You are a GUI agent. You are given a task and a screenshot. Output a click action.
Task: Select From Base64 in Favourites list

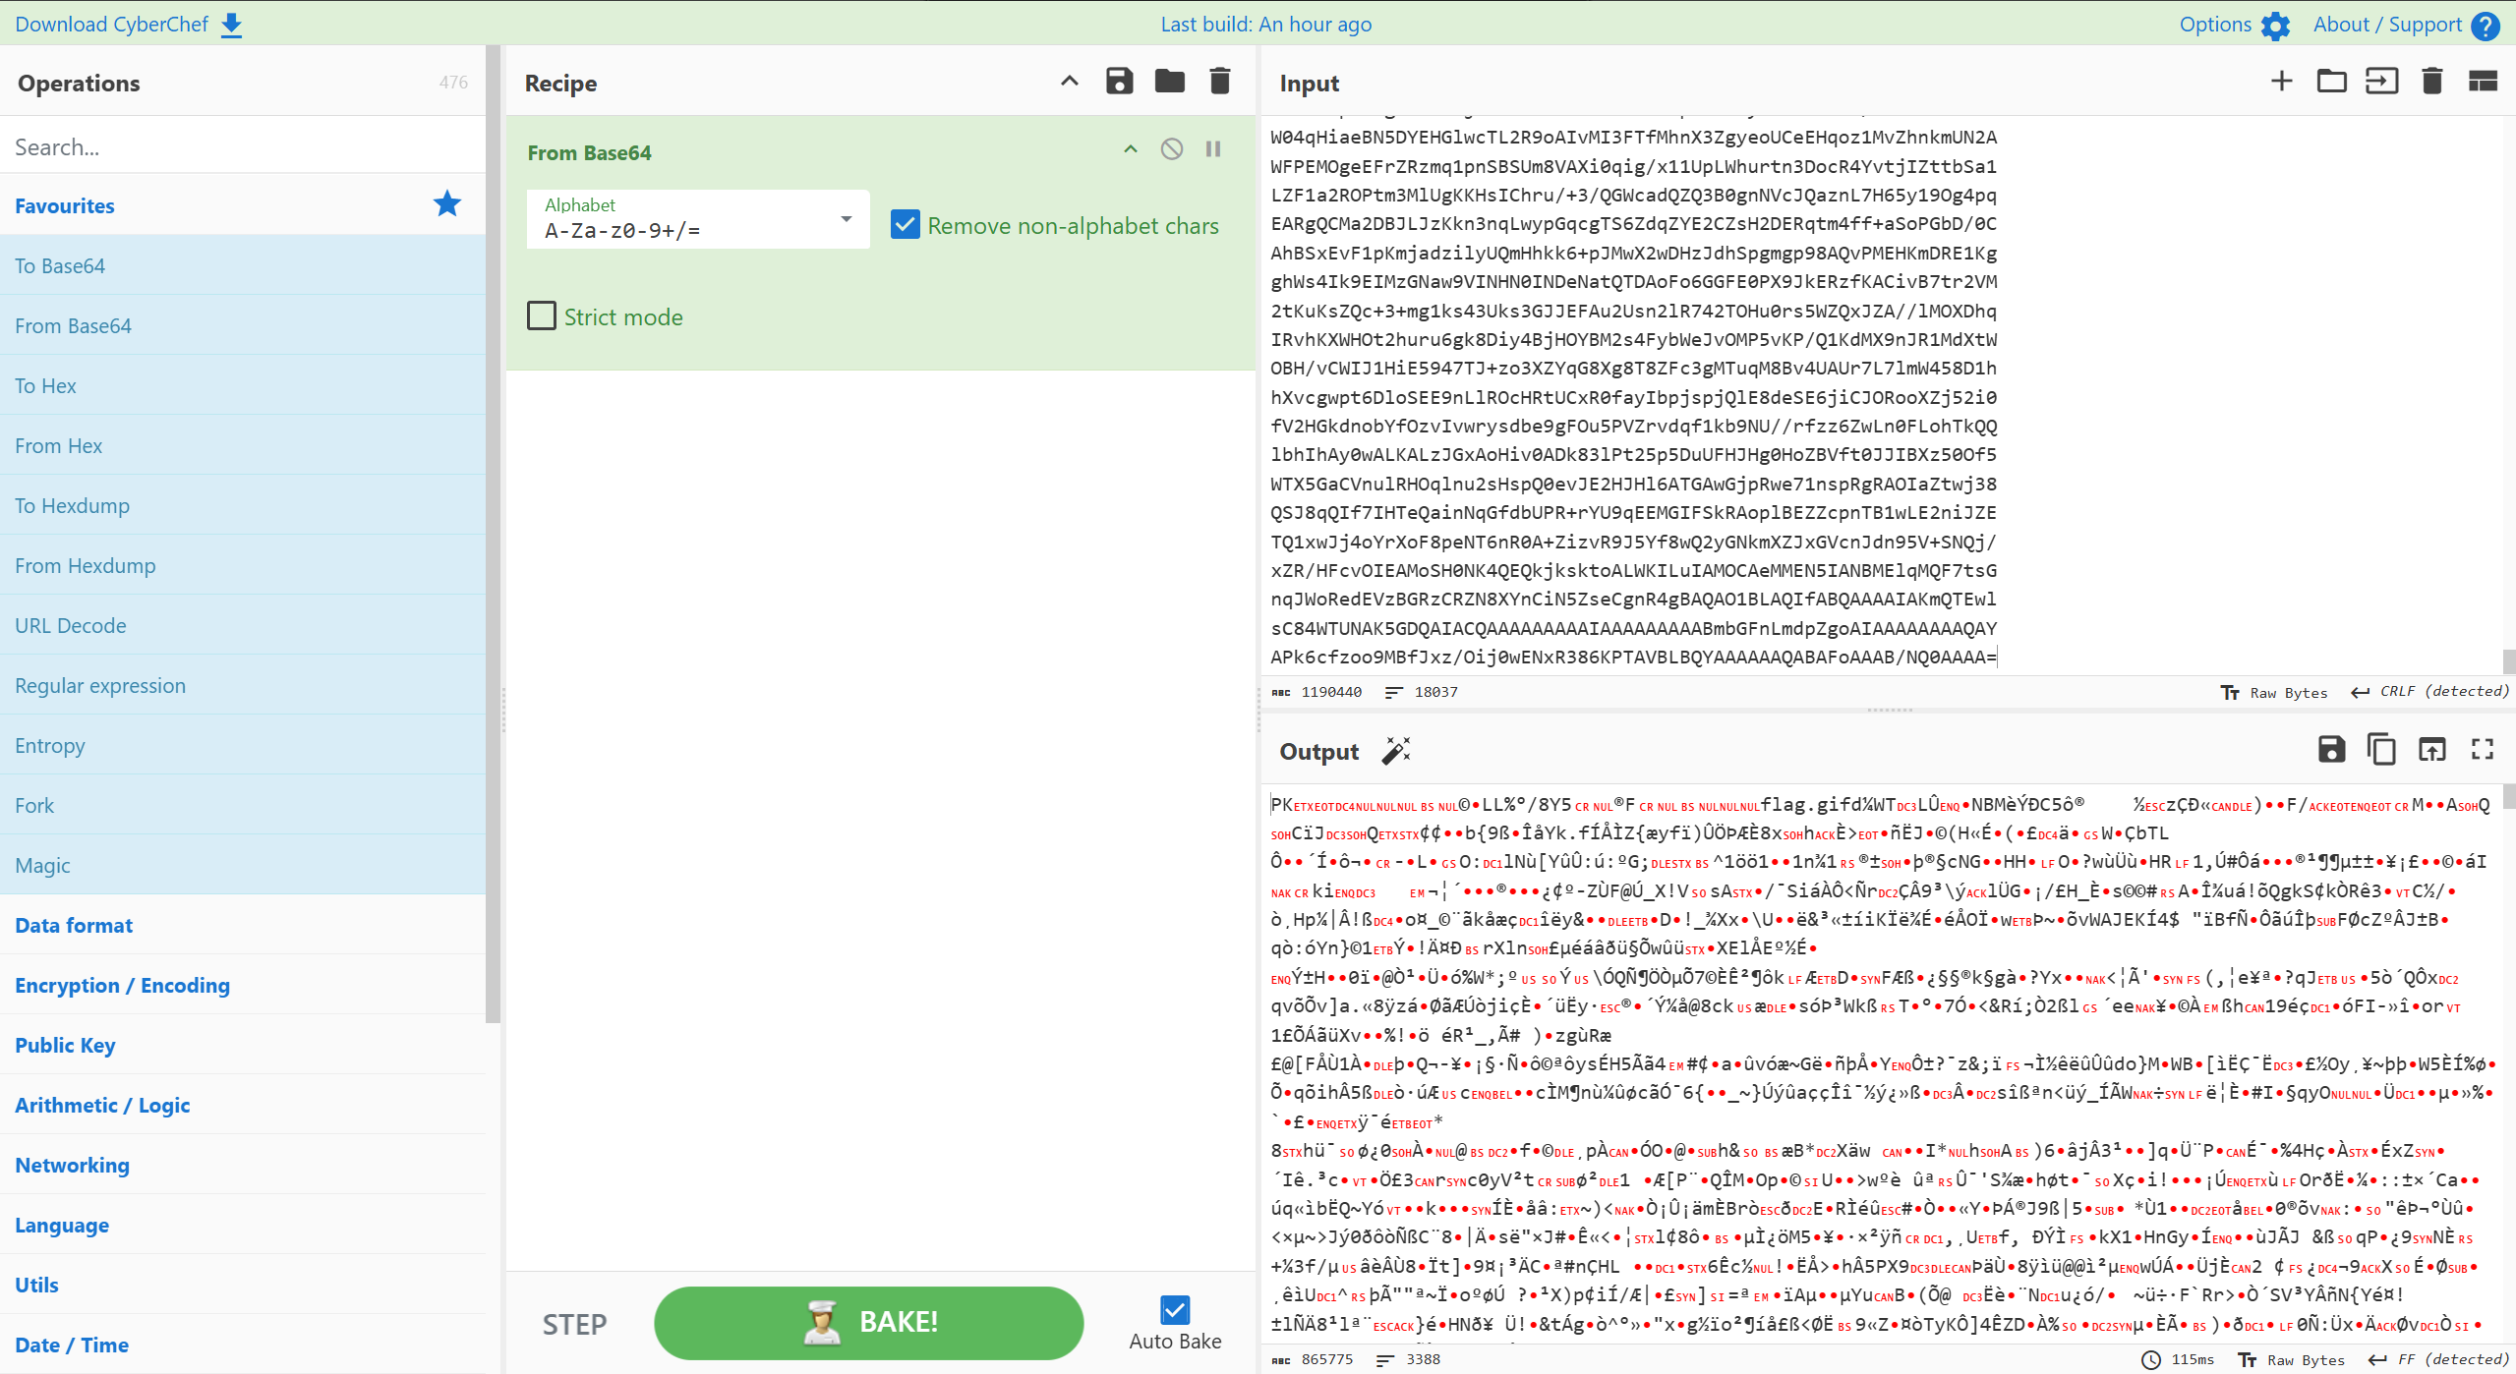pyautogui.click(x=243, y=325)
